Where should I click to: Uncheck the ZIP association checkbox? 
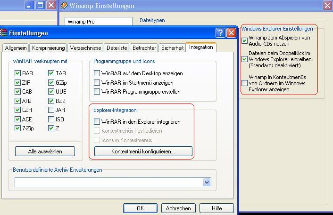click(17, 82)
